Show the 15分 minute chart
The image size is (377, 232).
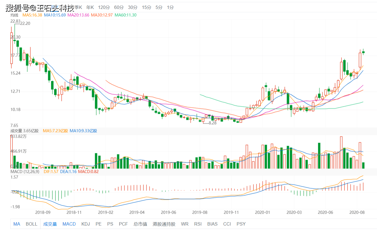[x=146, y=7]
